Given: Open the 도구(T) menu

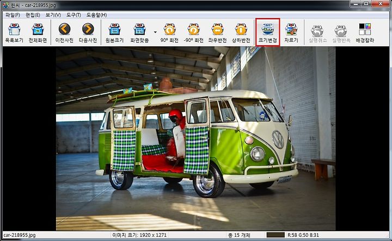Looking at the screenshot, I should (x=73, y=15).
